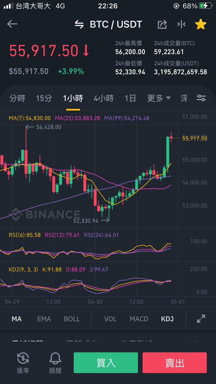216x384 pixels.
Task: Toggle the MA indicator
Action: tap(17, 319)
